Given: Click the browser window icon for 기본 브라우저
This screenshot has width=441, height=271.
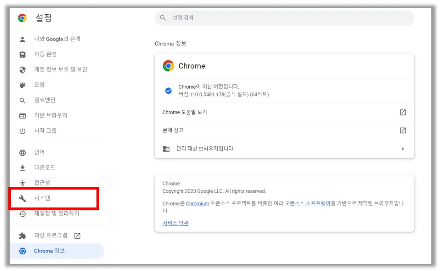Looking at the screenshot, I should (x=23, y=116).
